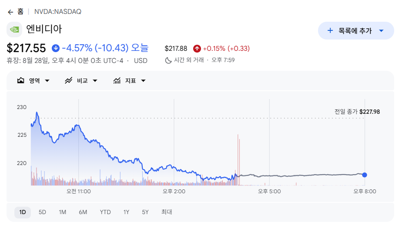This screenshot has height=228, width=402.
Task: Click the $217.55 price
Action: click(x=26, y=48)
